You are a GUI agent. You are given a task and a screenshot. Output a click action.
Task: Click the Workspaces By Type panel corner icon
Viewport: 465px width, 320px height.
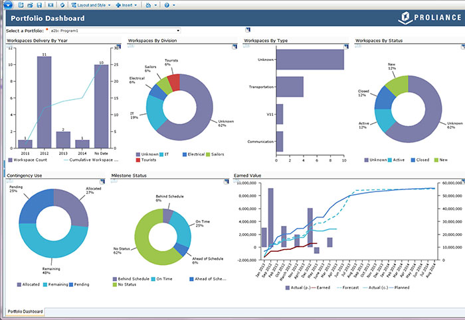pos(346,46)
